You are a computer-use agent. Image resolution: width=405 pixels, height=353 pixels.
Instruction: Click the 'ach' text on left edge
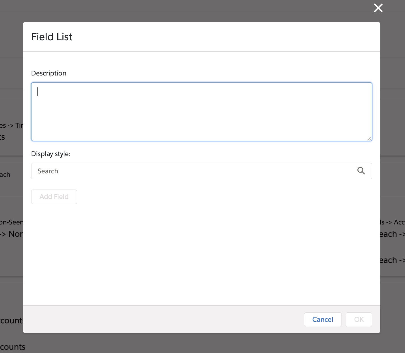pos(5,175)
